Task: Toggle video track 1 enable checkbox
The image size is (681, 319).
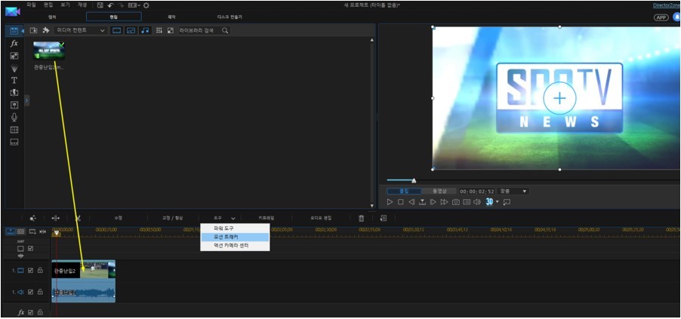Action: (30, 270)
